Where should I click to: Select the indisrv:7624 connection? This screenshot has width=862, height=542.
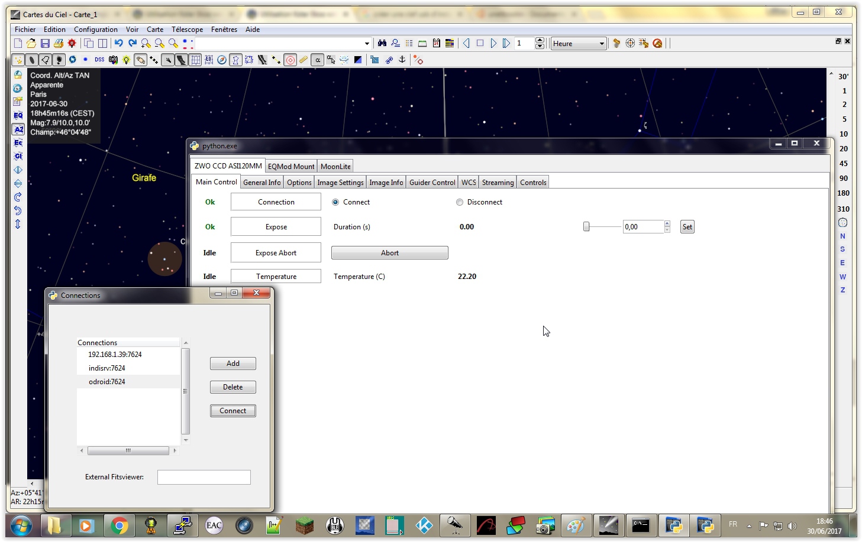click(128, 368)
